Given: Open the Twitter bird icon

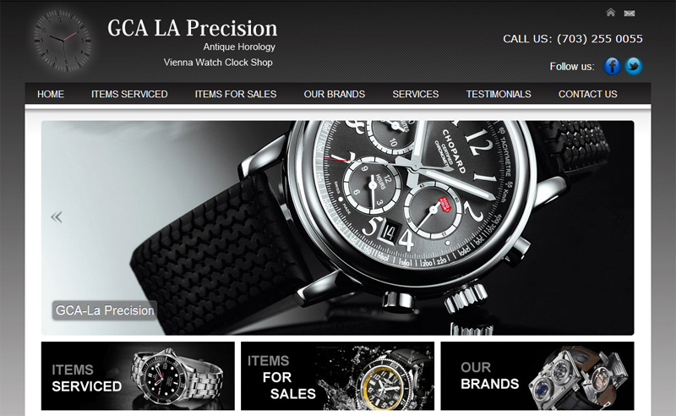Looking at the screenshot, I should 633,66.
